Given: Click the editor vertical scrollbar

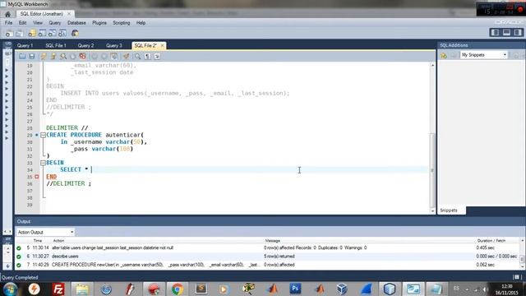Looking at the screenshot, I should (x=432, y=137).
